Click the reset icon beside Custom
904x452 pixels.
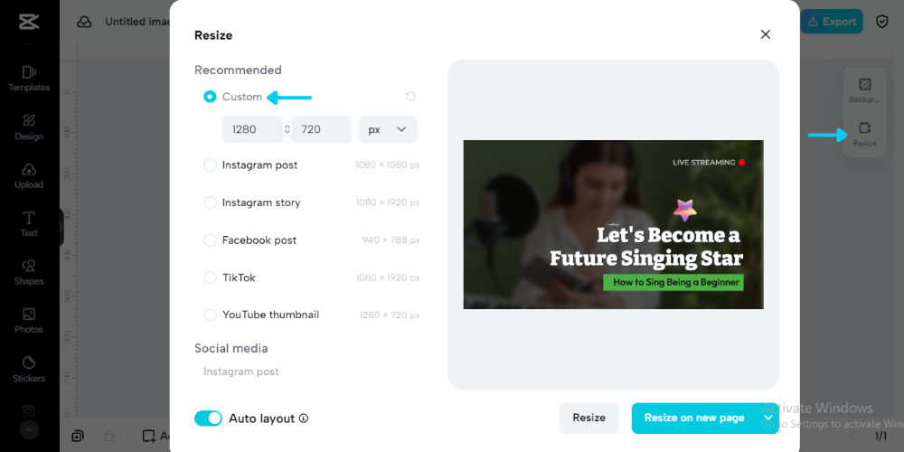pyautogui.click(x=410, y=97)
